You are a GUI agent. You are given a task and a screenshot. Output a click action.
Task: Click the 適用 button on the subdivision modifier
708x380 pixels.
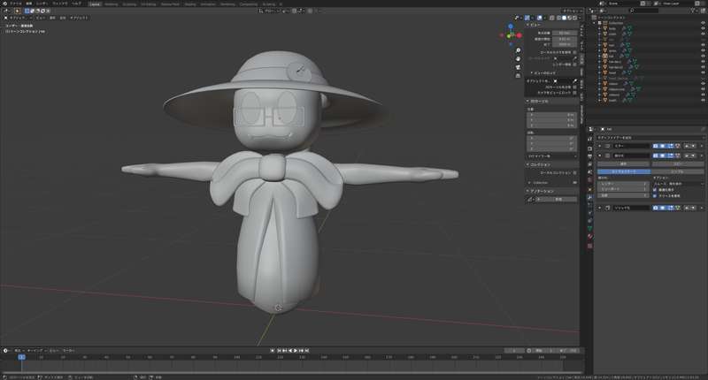point(623,163)
